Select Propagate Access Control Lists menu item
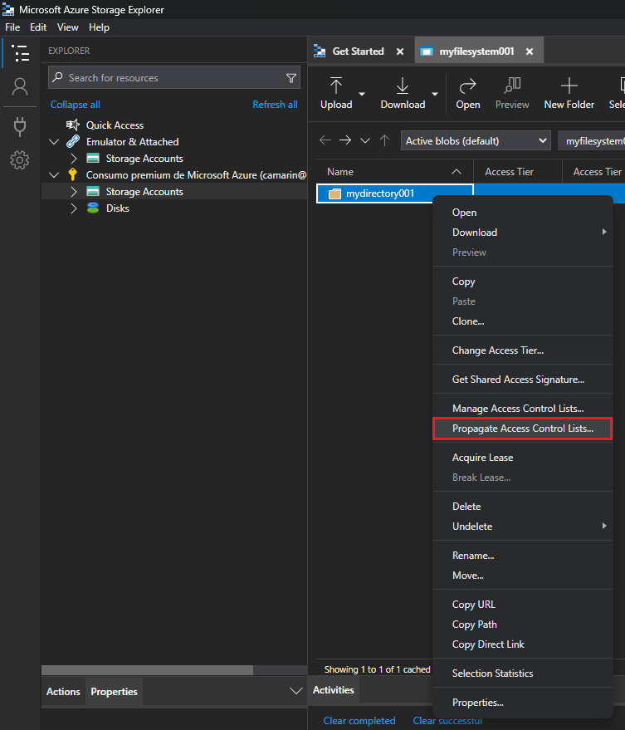The width and height of the screenshot is (625, 730). (x=522, y=429)
